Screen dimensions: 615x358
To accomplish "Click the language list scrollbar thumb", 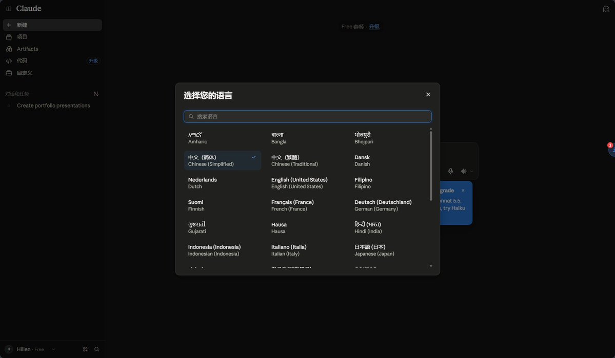I will (431, 165).
